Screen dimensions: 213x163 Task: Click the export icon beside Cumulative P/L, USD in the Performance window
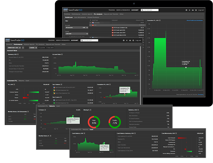point(110,84)
